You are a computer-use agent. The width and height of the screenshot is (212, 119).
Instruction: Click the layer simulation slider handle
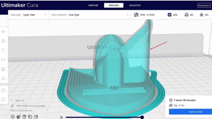[142, 117]
